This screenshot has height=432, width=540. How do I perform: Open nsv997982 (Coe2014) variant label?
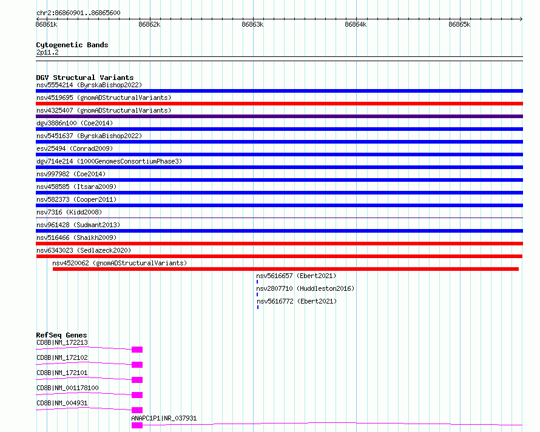click(71, 174)
